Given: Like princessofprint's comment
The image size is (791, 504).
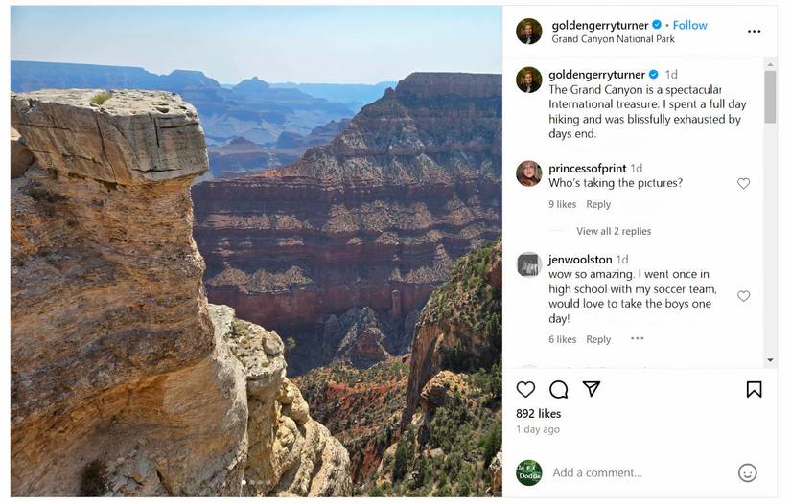Looking at the screenshot, I should pos(743,183).
